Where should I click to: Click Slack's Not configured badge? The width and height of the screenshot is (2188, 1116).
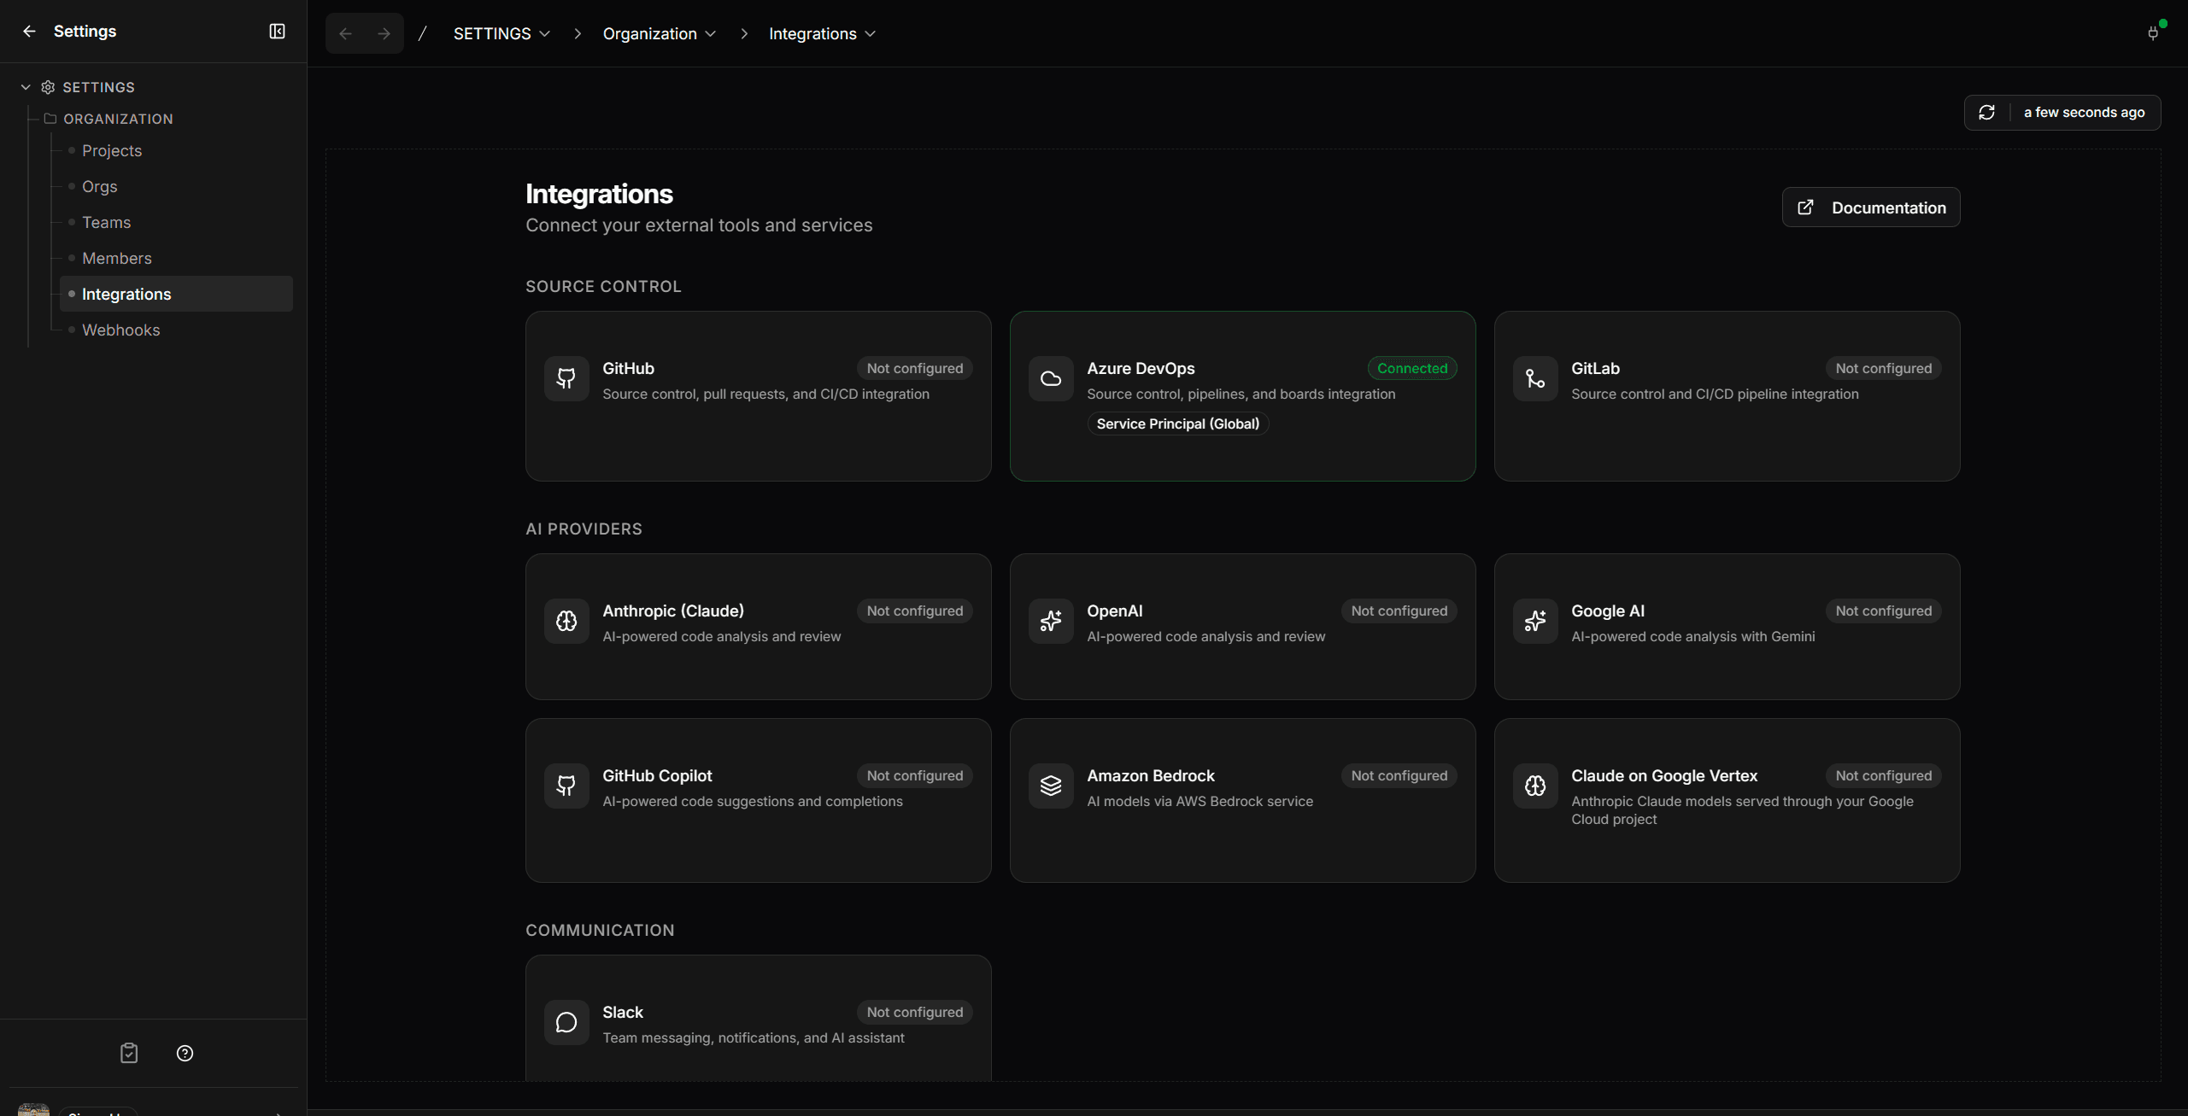(915, 1012)
